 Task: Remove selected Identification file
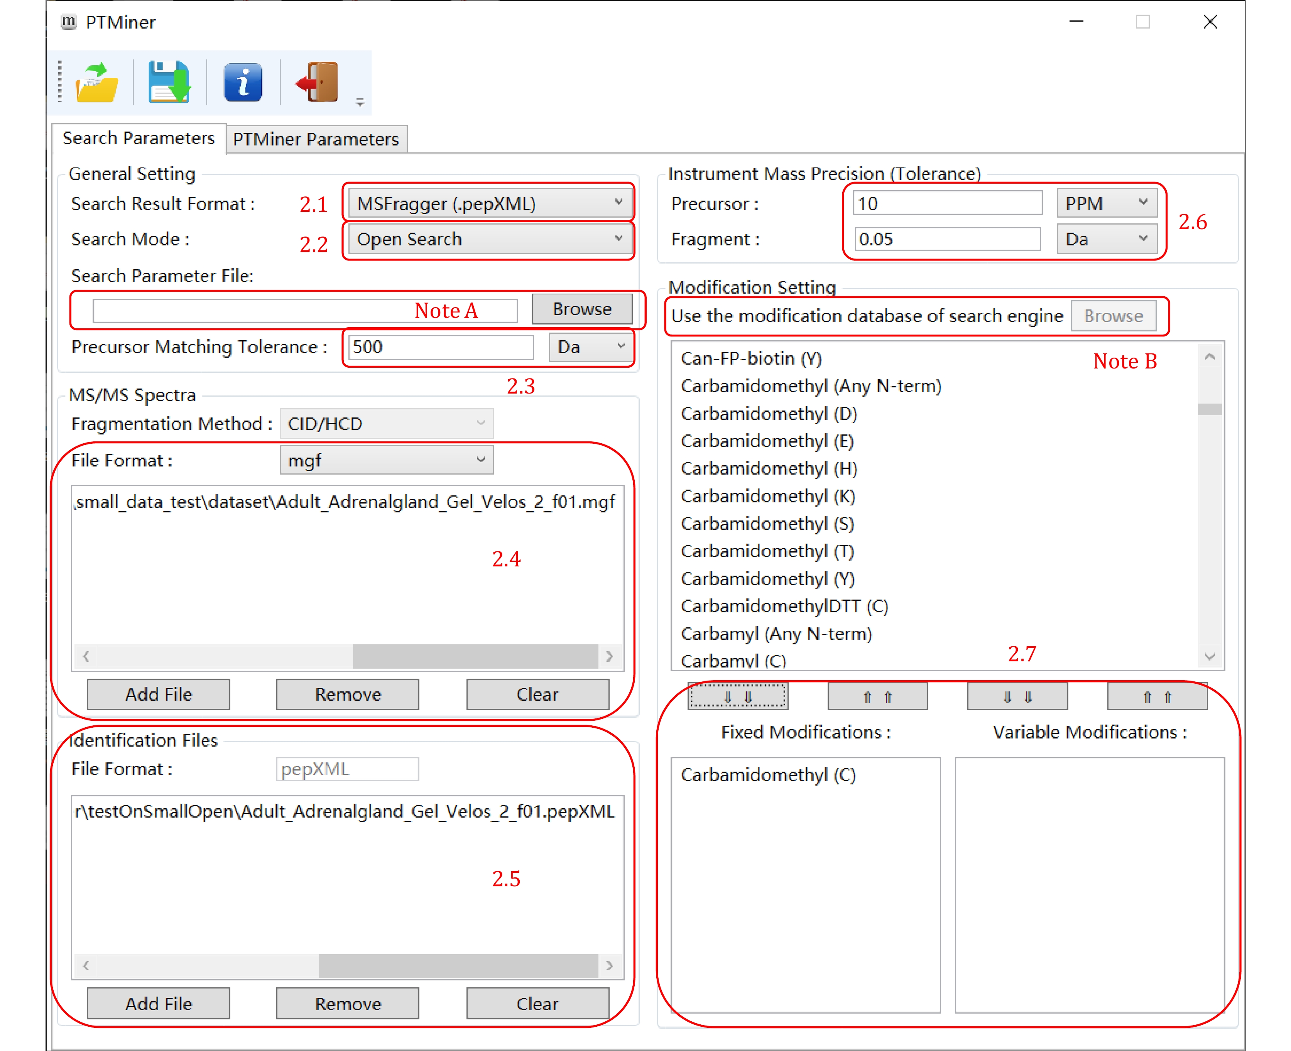click(x=348, y=1004)
